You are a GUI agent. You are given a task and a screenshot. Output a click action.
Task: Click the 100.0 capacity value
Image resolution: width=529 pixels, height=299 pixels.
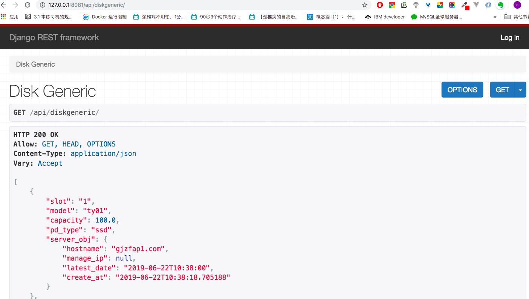105,220
